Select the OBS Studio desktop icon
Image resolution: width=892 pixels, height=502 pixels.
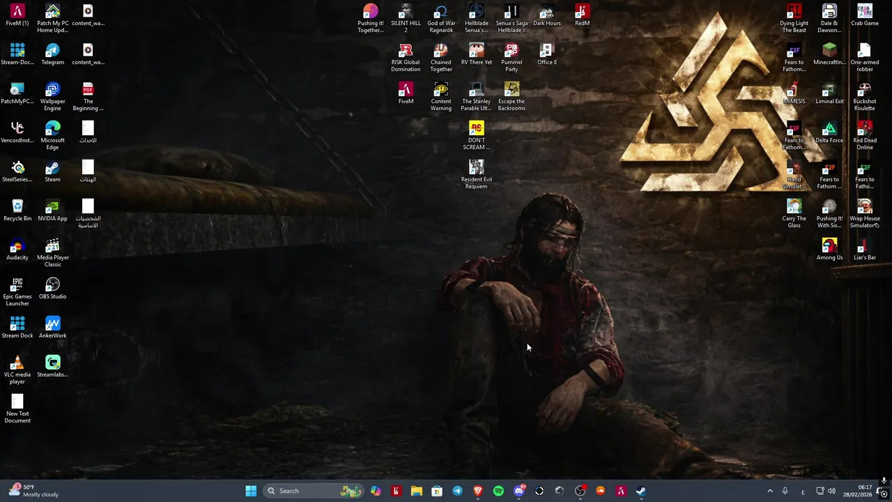tap(52, 289)
